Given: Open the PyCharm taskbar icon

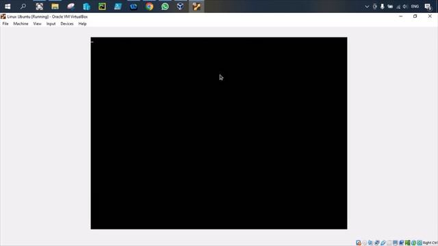Looking at the screenshot, I should (102, 6).
